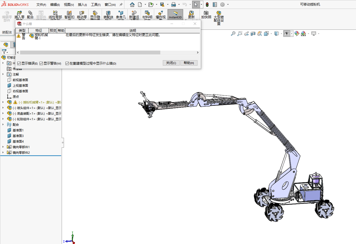Open the 插入 menu
356x244 pixels.
82,5
